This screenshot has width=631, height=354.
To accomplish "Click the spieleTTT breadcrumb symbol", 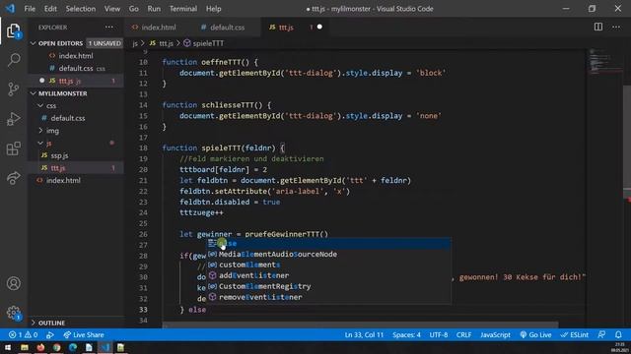I will click(204, 43).
